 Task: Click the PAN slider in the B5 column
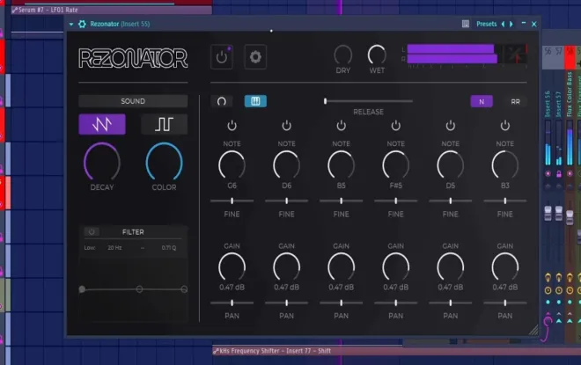point(342,303)
